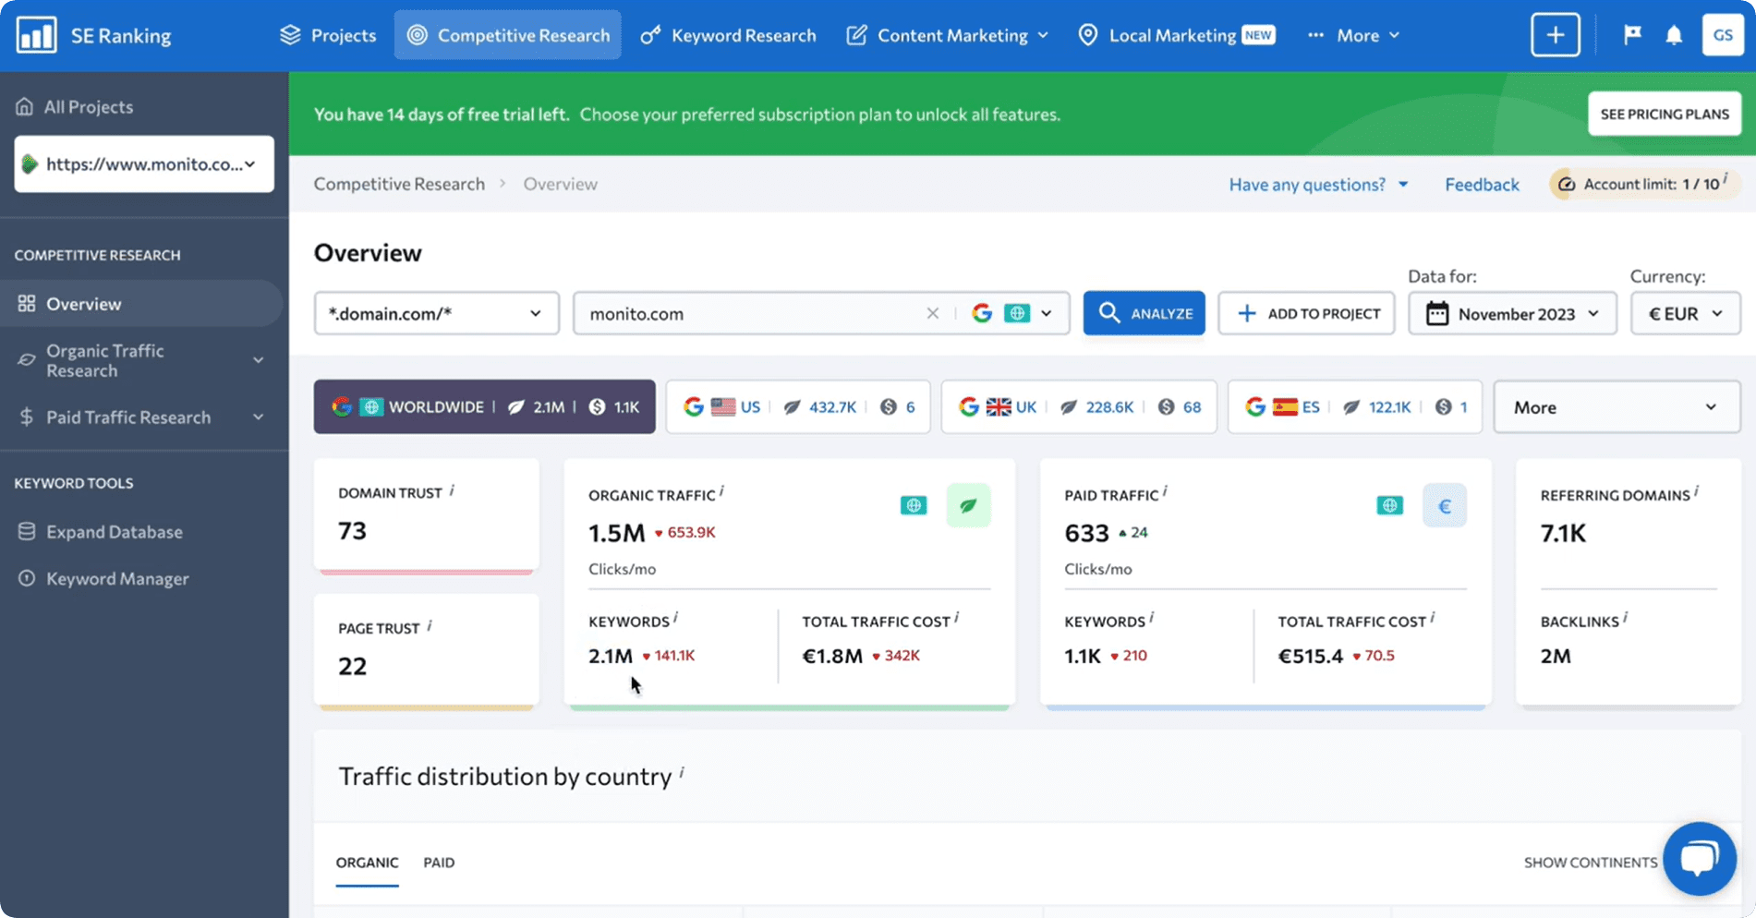1756x918 pixels.
Task: Click the green leaf icon in Organic Traffic card
Action: [x=968, y=505]
